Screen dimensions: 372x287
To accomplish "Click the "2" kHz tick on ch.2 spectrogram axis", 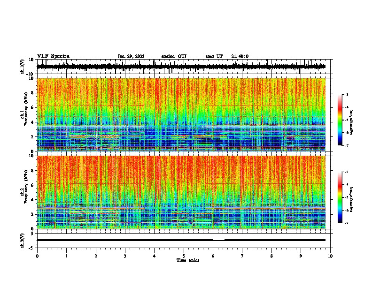I will (32, 214).
